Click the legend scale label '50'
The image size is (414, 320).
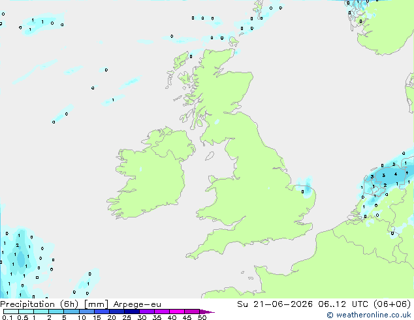click(x=202, y=317)
